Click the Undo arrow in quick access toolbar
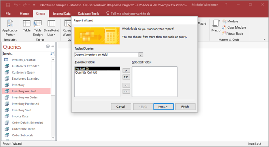Viewport: 269px width, 147px height. (x=16, y=5)
